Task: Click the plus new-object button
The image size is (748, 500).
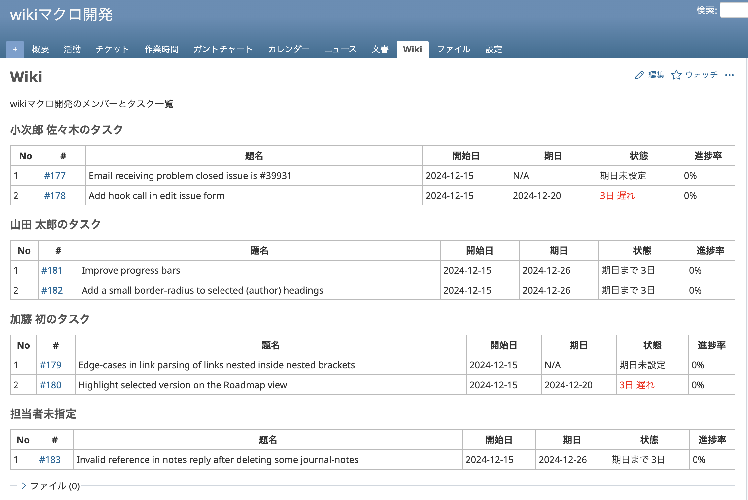Action: click(15, 49)
